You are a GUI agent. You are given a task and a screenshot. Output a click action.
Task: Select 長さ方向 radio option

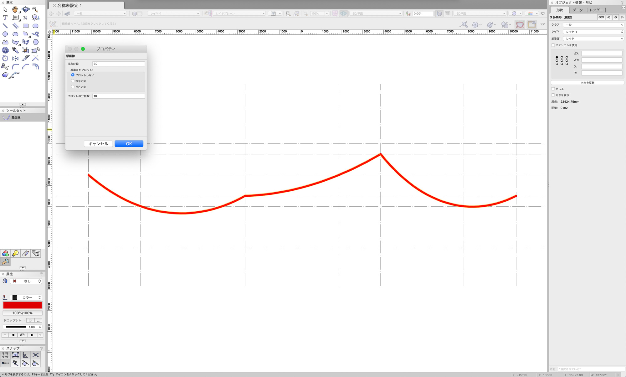[73, 87]
